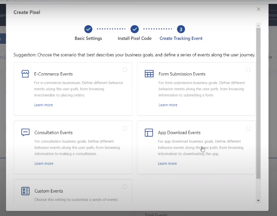Click the Form Submission Events grid icon
The height and width of the screenshot is (216, 277).
149,74
